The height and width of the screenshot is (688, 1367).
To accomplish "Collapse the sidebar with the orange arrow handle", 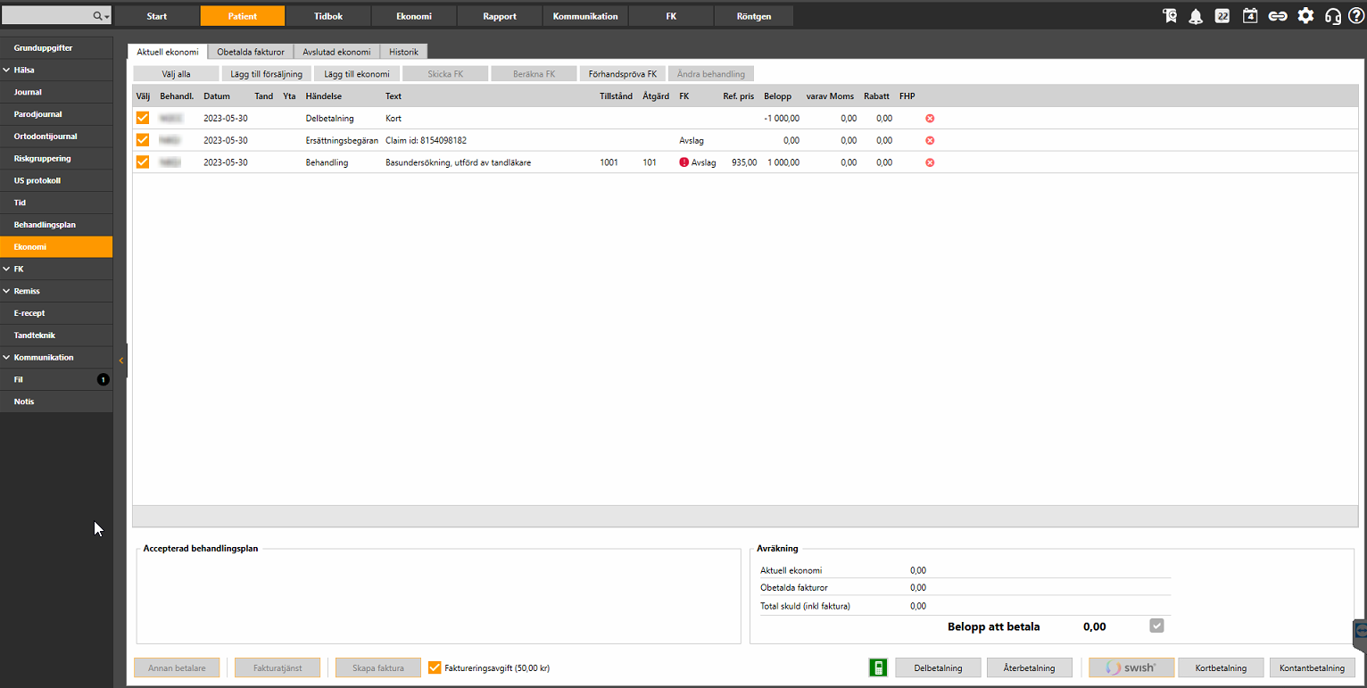I will click(x=121, y=360).
